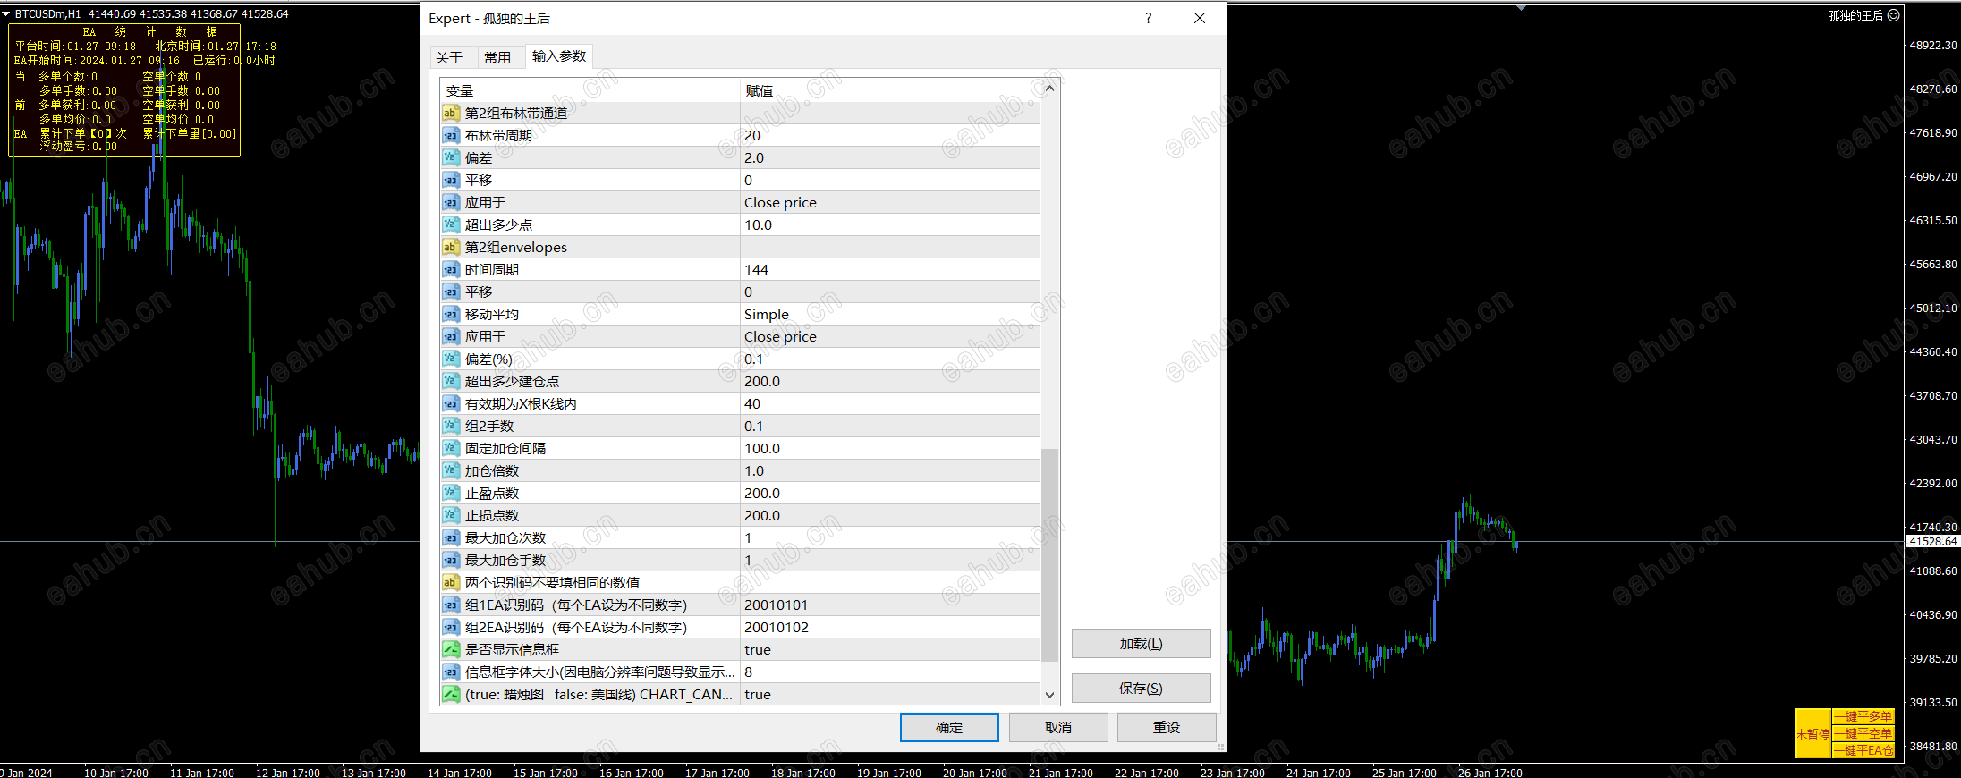Click the 加载(L) button
Screen dimensions: 1961x778
click(1142, 644)
